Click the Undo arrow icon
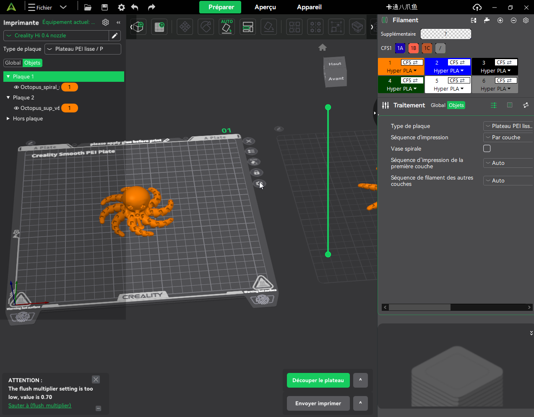This screenshot has height=417, width=534. tap(135, 7)
